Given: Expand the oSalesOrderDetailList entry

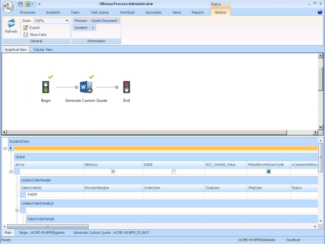Looking at the screenshot, I should pos(17,210).
